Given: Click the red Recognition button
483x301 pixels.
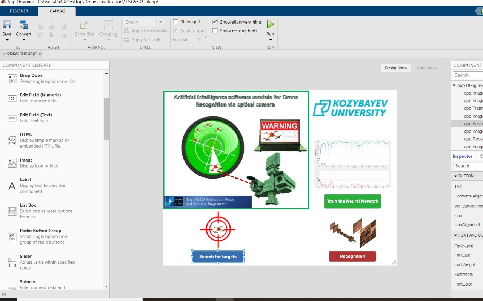Looking at the screenshot, I should click(x=352, y=256).
